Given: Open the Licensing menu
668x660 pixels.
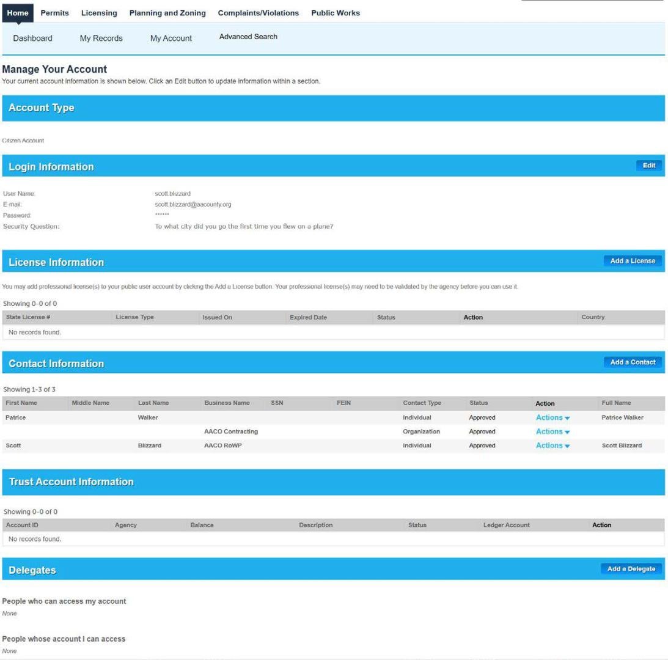Looking at the screenshot, I should [x=99, y=12].
